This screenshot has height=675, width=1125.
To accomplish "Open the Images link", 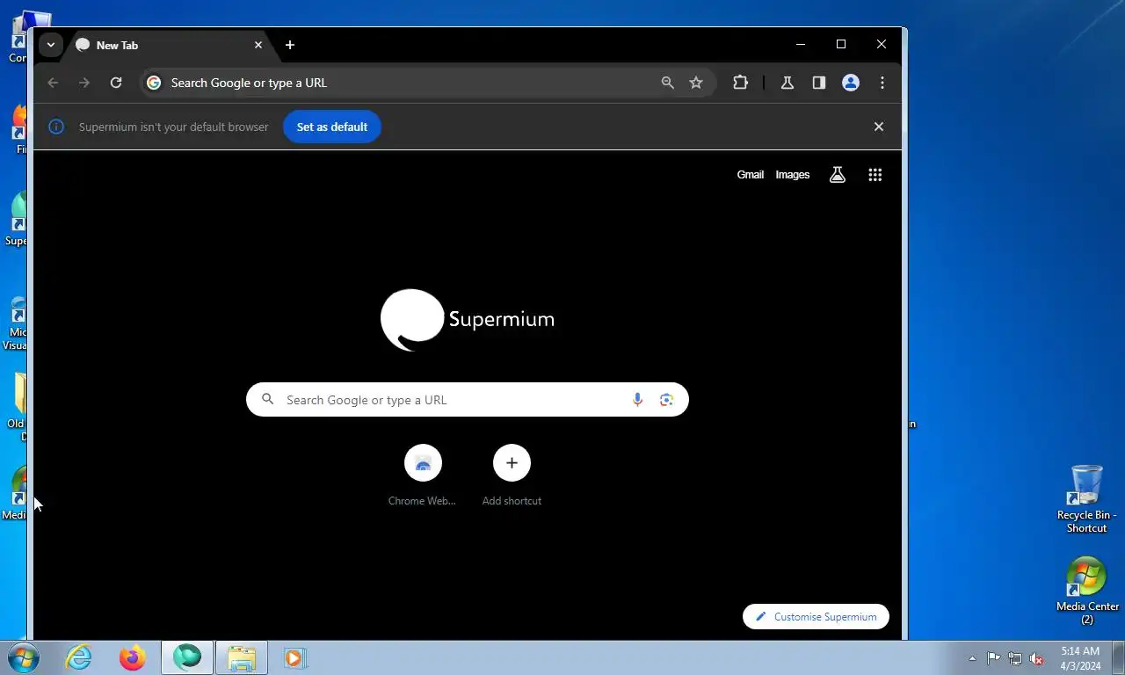I will coord(793,175).
